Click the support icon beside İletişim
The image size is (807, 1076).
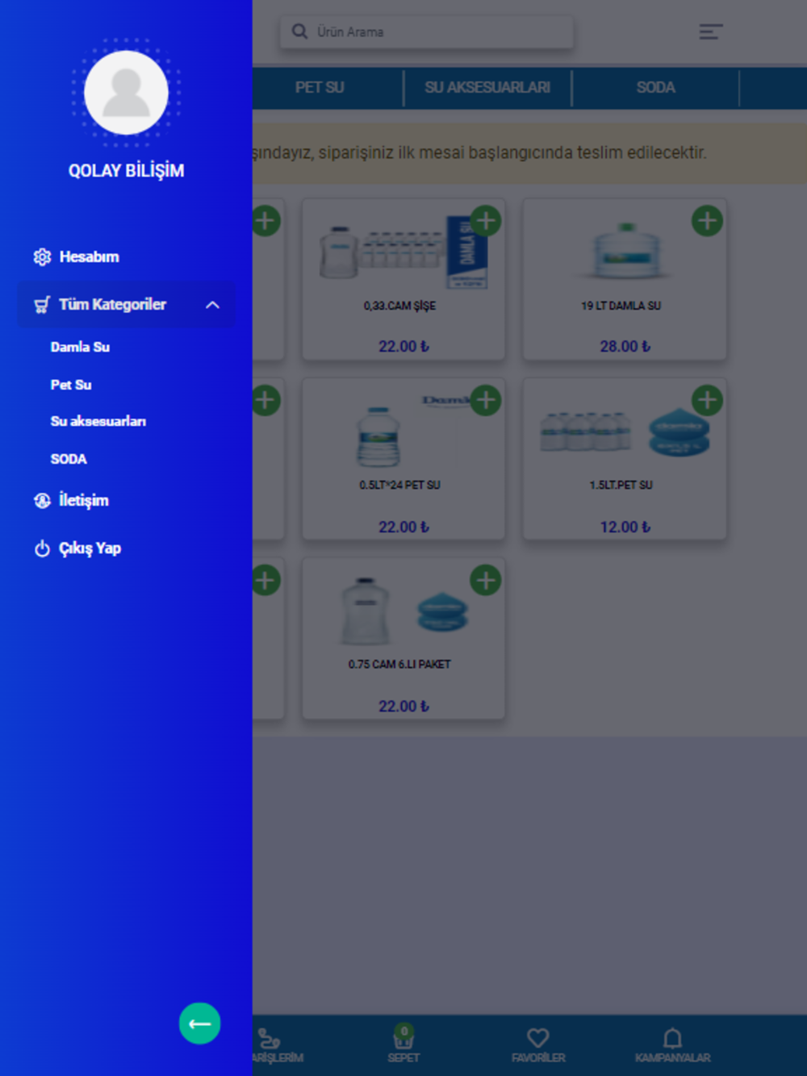click(x=42, y=501)
